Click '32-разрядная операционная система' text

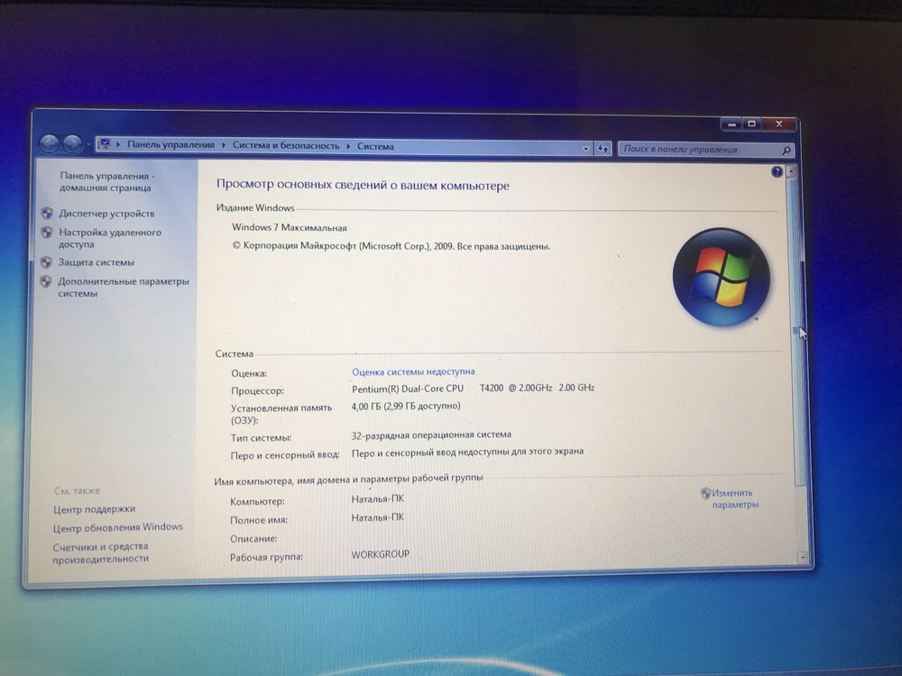(x=431, y=435)
